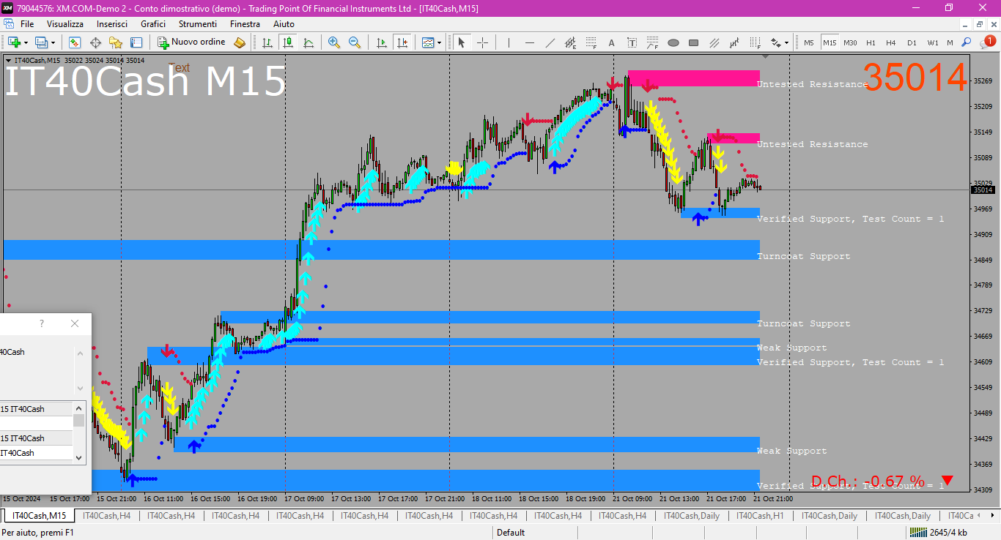Select the crosshair tool

[x=482, y=42]
